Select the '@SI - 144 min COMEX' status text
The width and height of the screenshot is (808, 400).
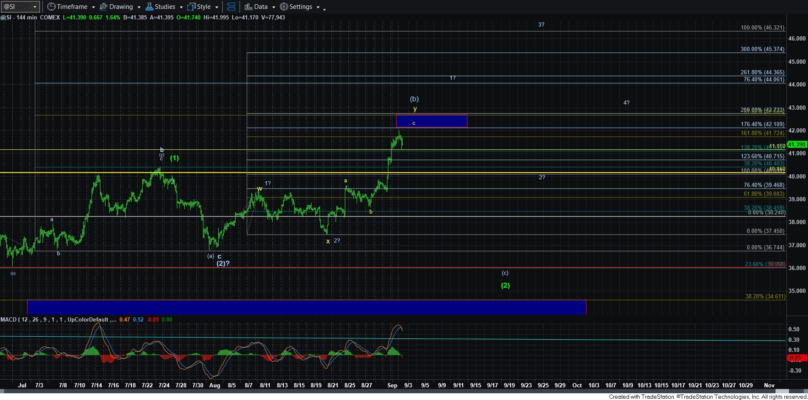click(x=30, y=17)
